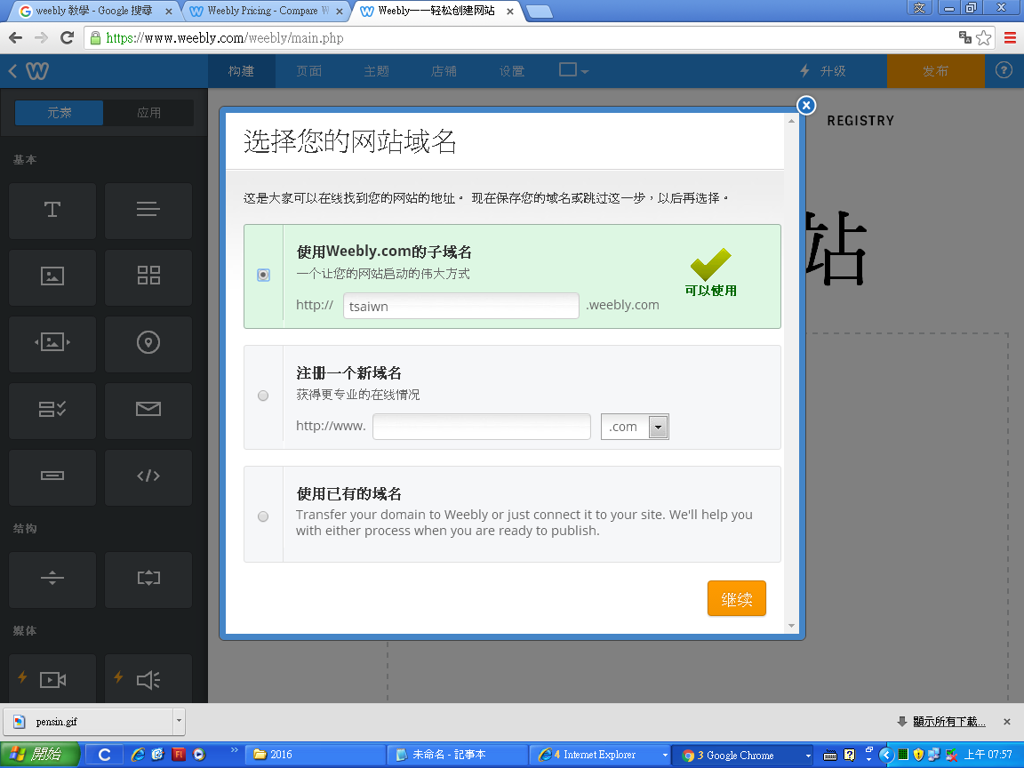
Task: Pick the Image element in sidebar
Action: 52,276
